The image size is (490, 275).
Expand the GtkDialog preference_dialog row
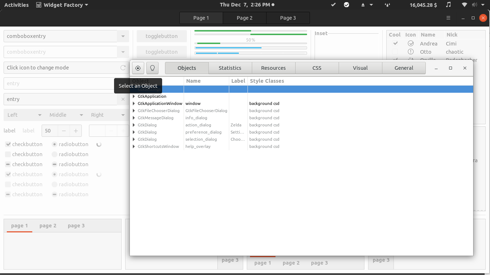click(134, 132)
